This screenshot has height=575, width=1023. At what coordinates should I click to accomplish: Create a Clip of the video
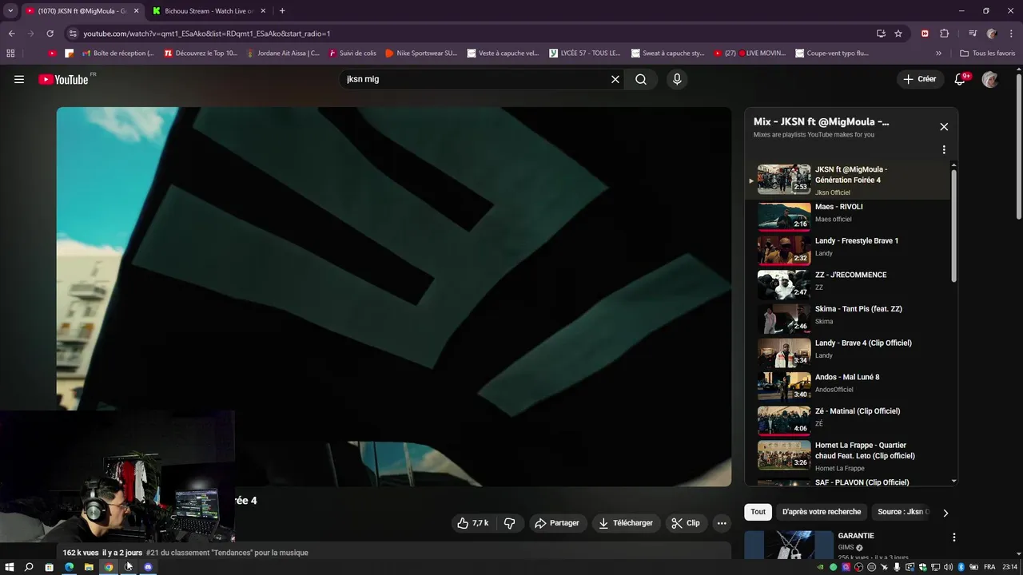(686, 523)
